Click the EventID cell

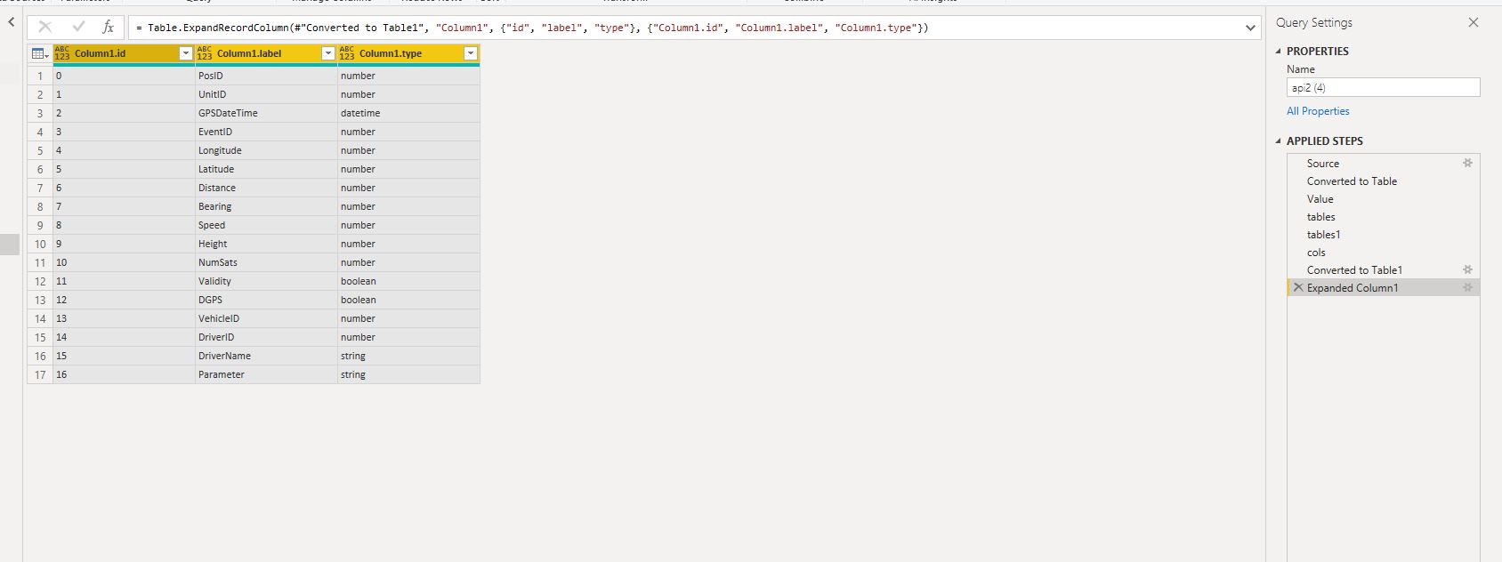pos(266,132)
